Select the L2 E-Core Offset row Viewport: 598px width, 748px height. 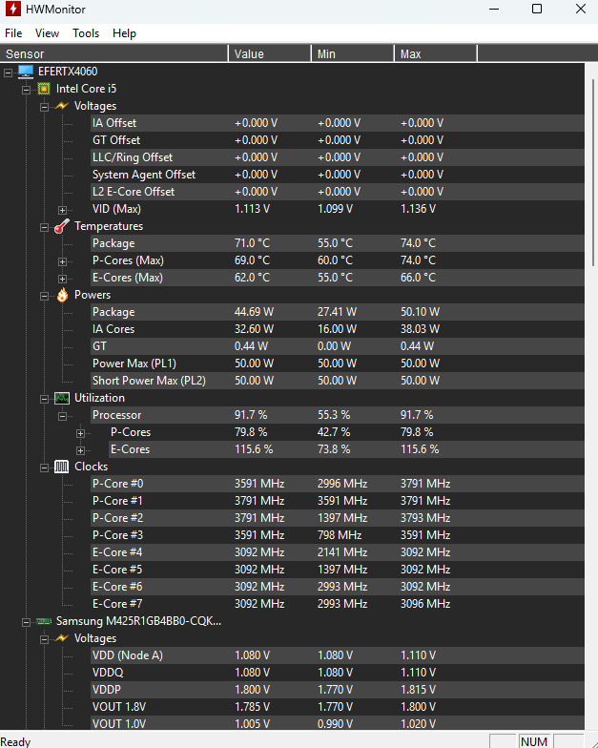338,192
